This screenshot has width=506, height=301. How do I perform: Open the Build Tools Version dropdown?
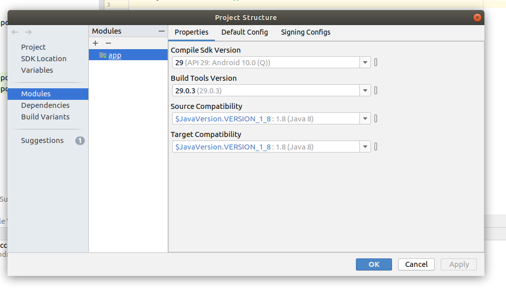pos(365,90)
